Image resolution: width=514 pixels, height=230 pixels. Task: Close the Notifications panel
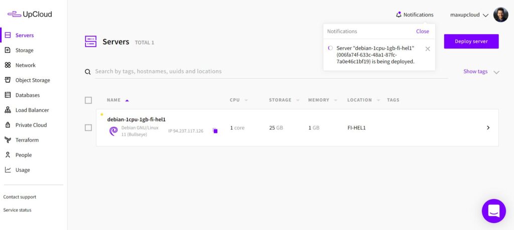pyautogui.click(x=422, y=31)
